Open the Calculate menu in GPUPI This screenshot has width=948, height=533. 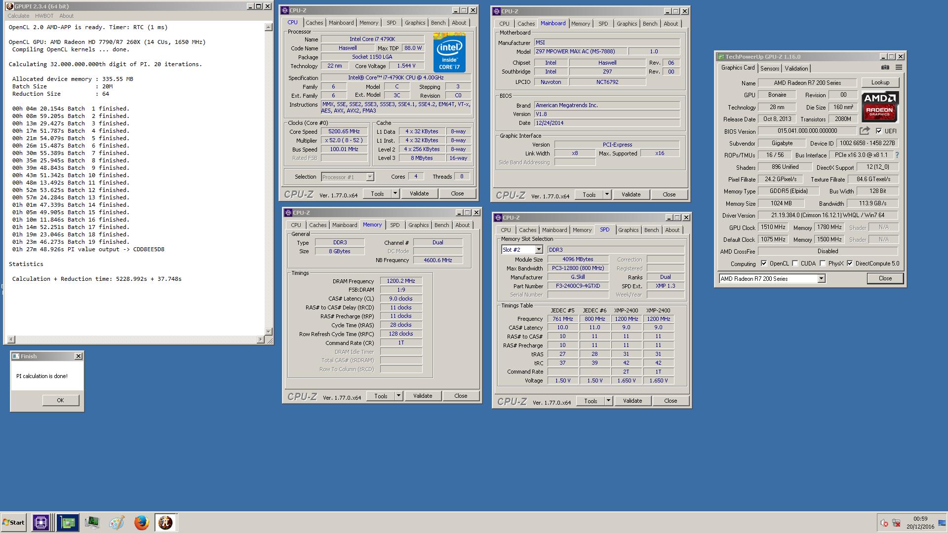pyautogui.click(x=19, y=16)
